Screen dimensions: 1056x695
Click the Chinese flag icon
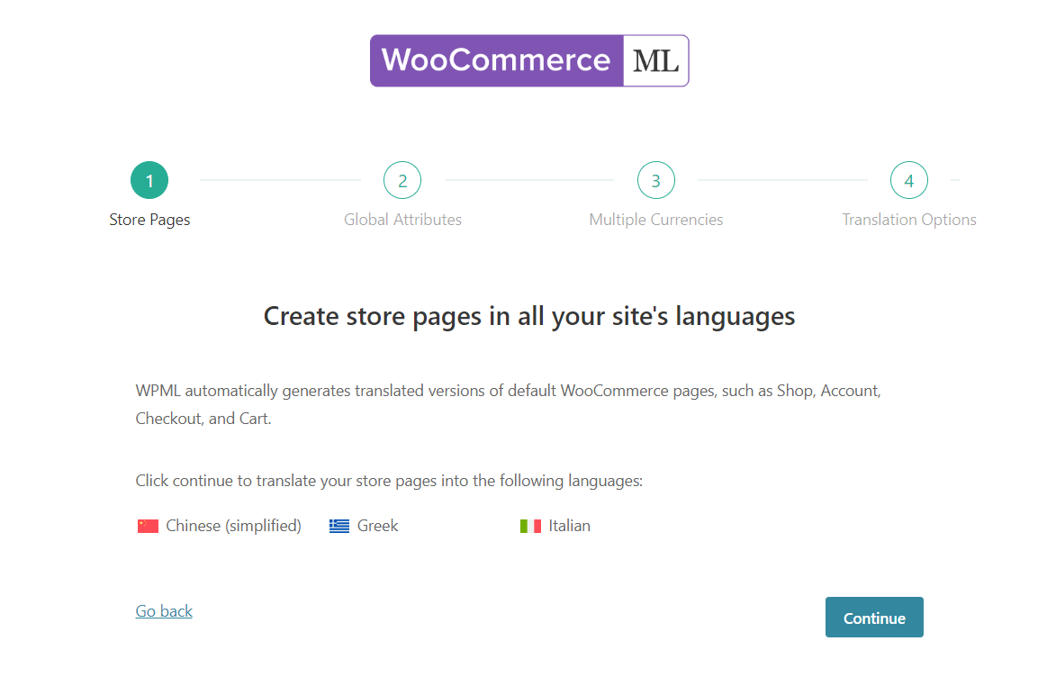[x=148, y=526]
